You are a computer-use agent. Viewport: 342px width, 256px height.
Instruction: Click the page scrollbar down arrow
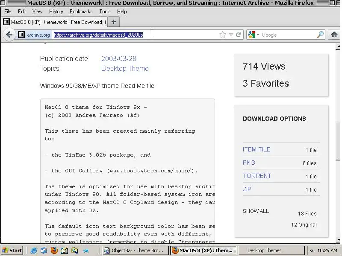click(x=338, y=240)
